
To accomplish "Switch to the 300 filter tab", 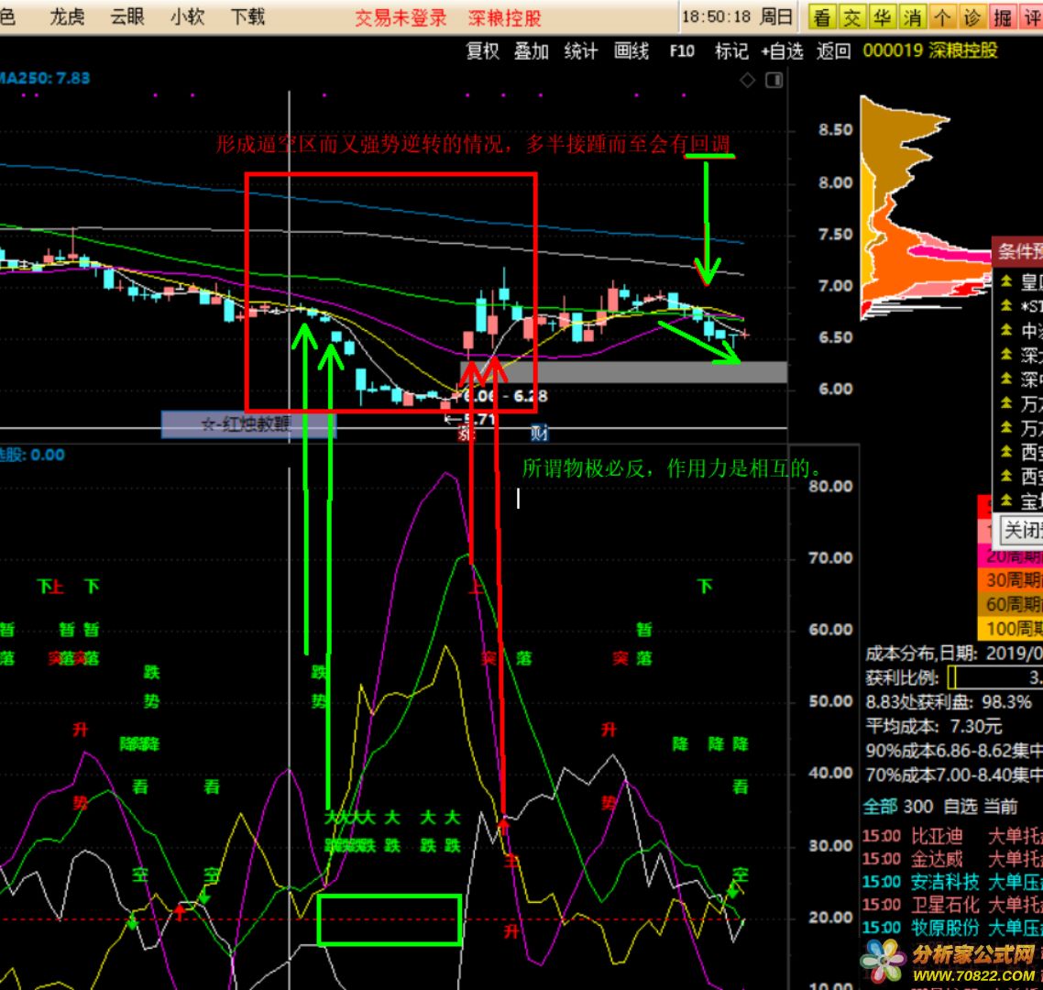I will 918,807.
